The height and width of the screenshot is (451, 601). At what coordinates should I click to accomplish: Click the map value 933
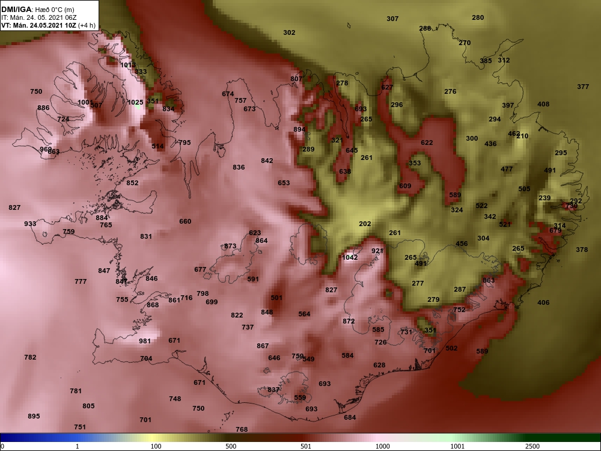coord(30,224)
